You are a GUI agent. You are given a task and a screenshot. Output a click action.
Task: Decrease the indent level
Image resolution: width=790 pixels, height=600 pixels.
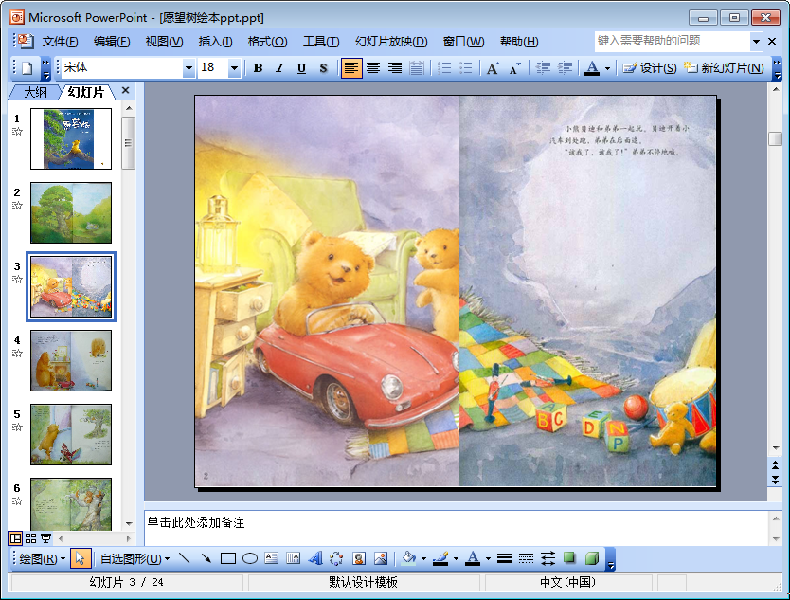point(543,67)
